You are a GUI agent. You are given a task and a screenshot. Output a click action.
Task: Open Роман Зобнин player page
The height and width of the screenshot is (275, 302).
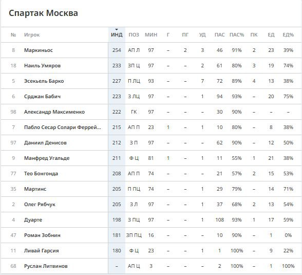point(42,235)
